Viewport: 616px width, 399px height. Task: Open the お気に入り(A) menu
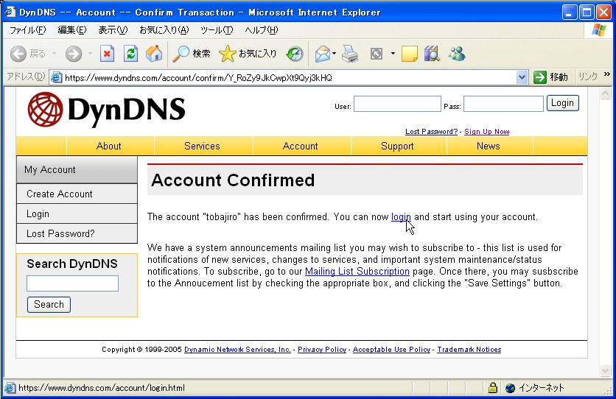[164, 30]
